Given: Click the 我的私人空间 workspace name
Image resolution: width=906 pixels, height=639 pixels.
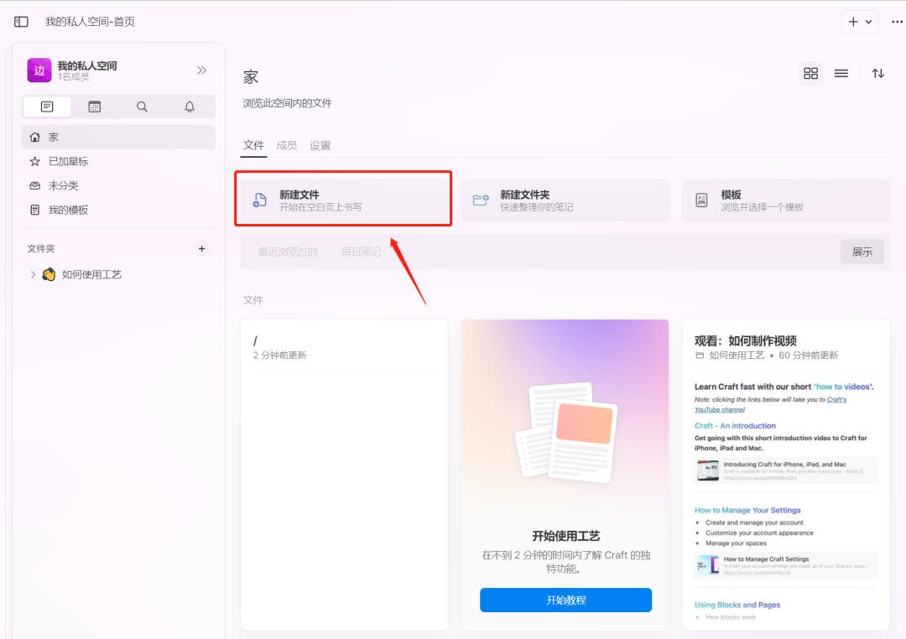Looking at the screenshot, I should [x=87, y=65].
